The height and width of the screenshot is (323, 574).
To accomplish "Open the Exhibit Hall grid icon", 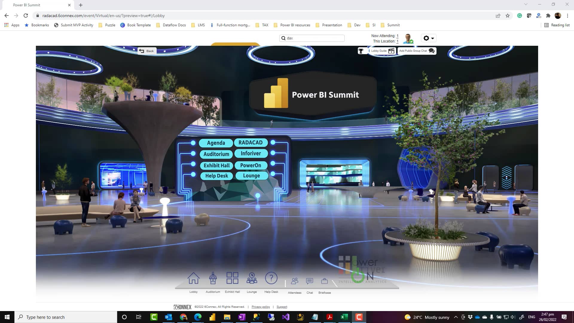I will click(232, 278).
